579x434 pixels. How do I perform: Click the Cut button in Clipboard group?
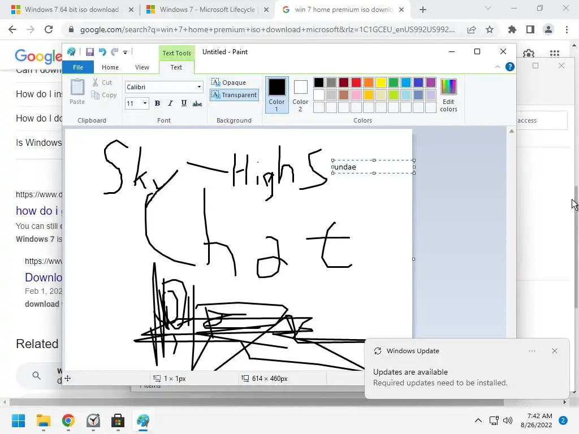tap(102, 83)
